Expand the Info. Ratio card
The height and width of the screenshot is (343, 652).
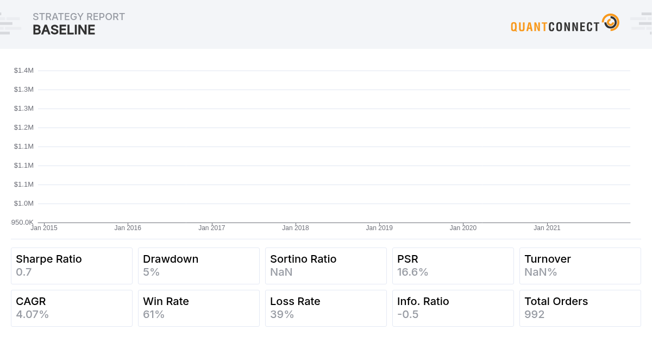pos(453,308)
